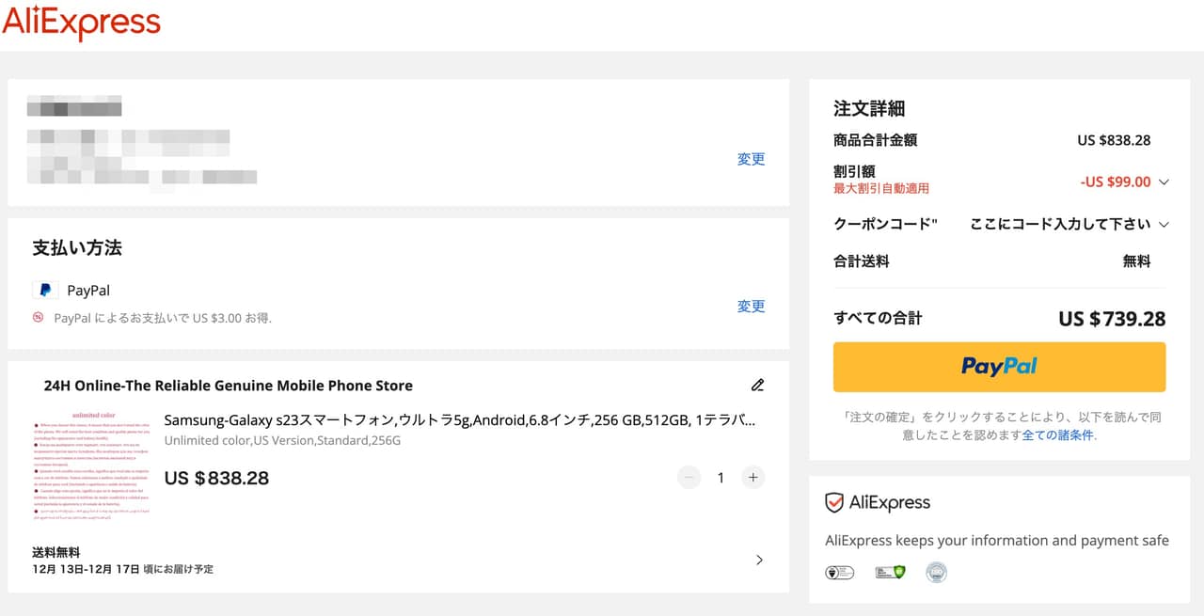
Task: Click the AliExpress logo at top
Action: tap(82, 23)
